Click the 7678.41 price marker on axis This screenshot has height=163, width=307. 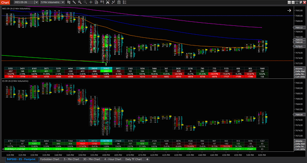[299, 46]
